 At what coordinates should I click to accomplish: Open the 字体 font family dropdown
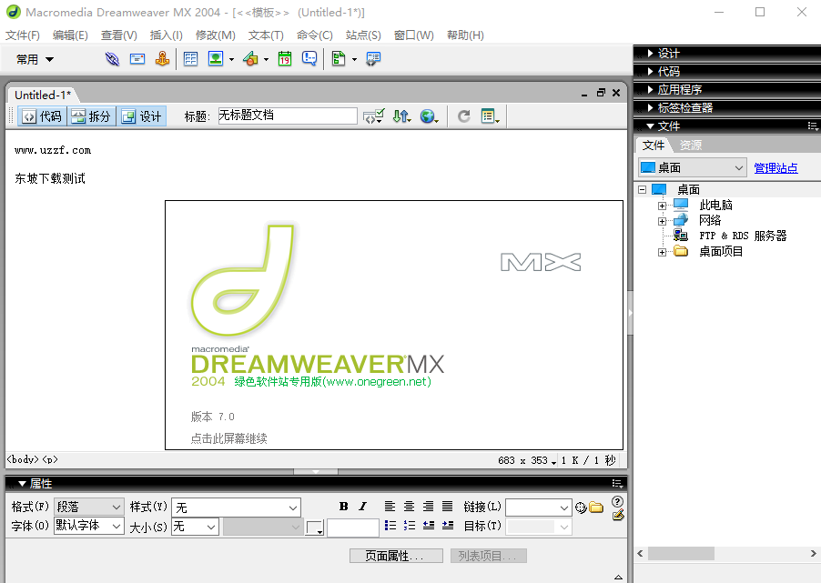click(x=88, y=527)
